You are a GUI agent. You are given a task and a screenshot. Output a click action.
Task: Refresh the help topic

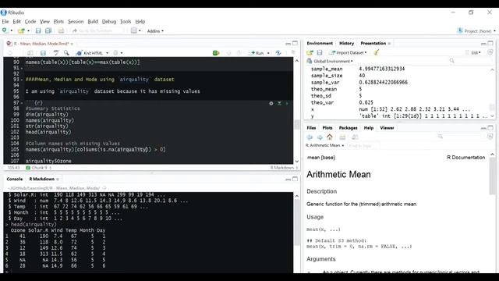(x=490, y=137)
